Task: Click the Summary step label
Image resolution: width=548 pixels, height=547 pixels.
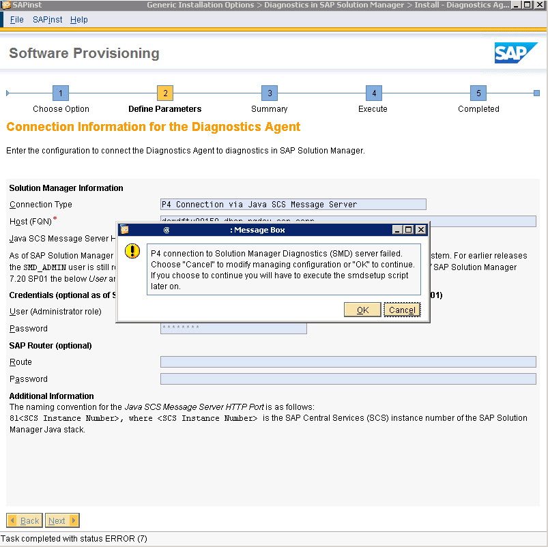Action: [270, 109]
